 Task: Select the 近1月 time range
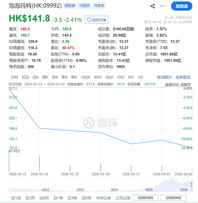point(16,198)
